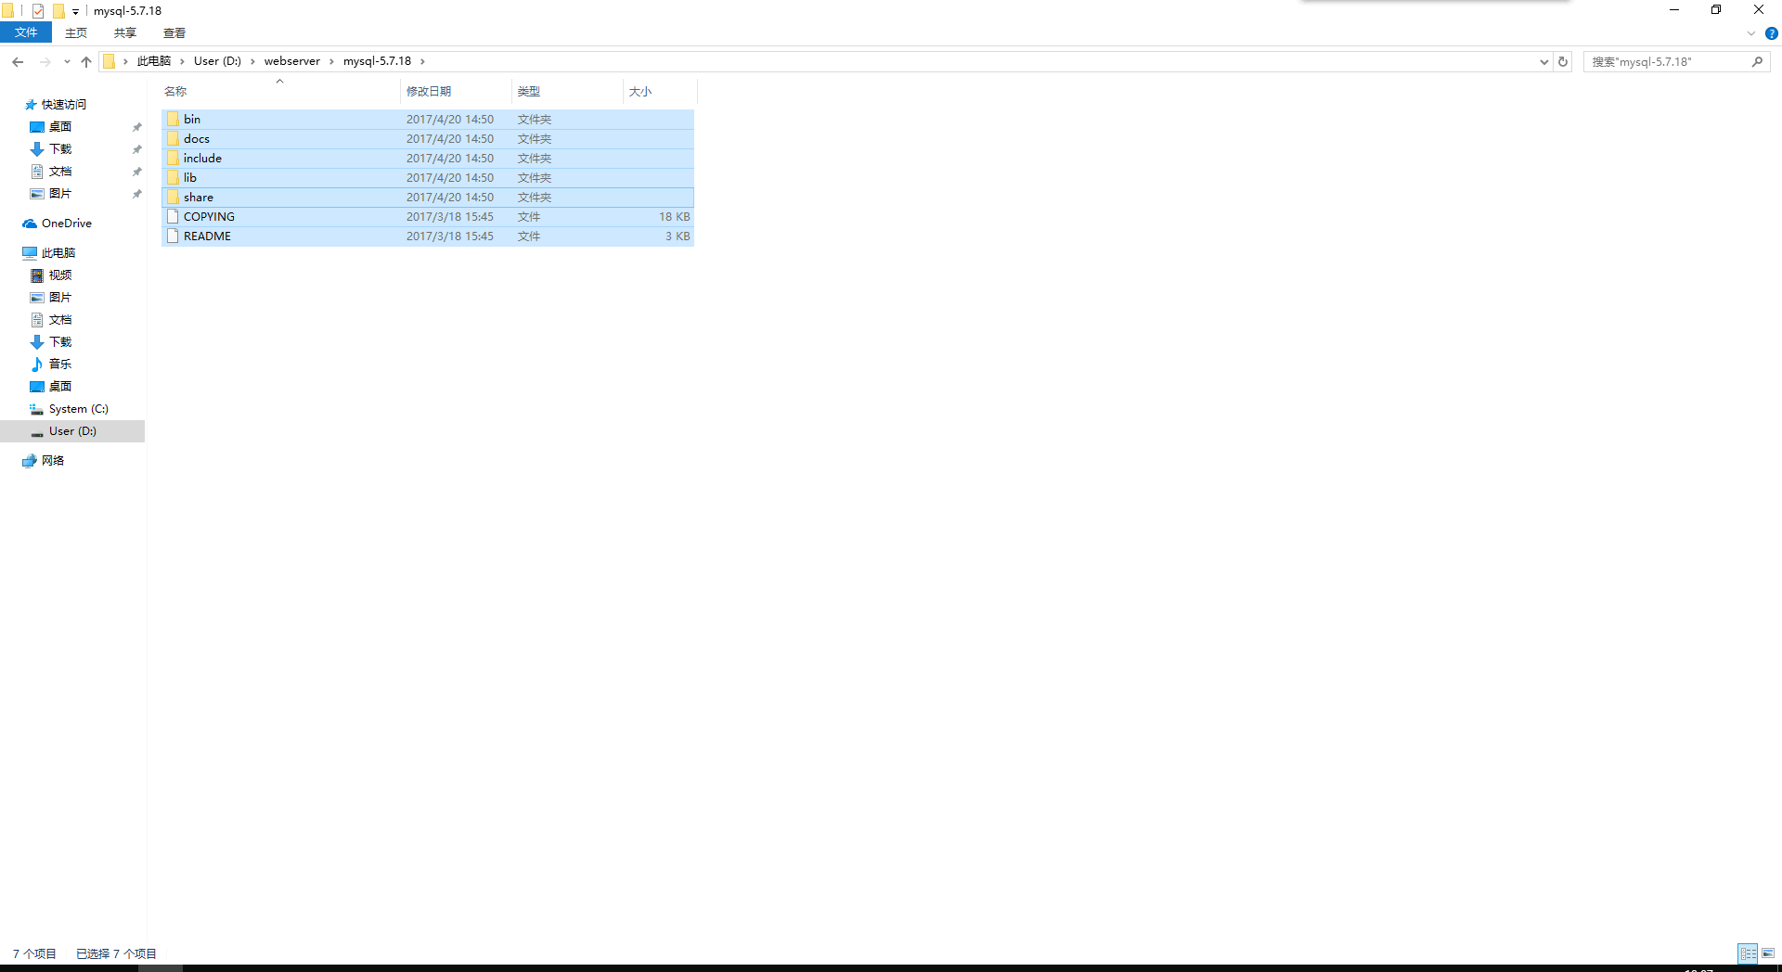Open recent locations dropdown arrow
Image resolution: width=1782 pixels, height=972 pixels.
(67, 62)
